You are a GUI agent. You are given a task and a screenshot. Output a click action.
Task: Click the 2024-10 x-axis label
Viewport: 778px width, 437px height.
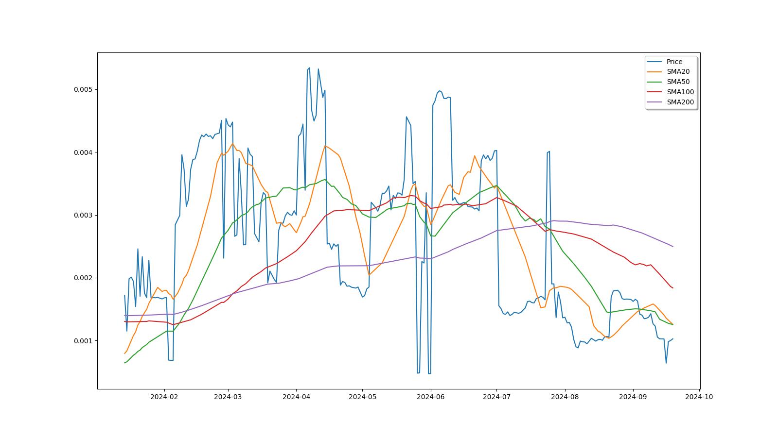(699, 397)
